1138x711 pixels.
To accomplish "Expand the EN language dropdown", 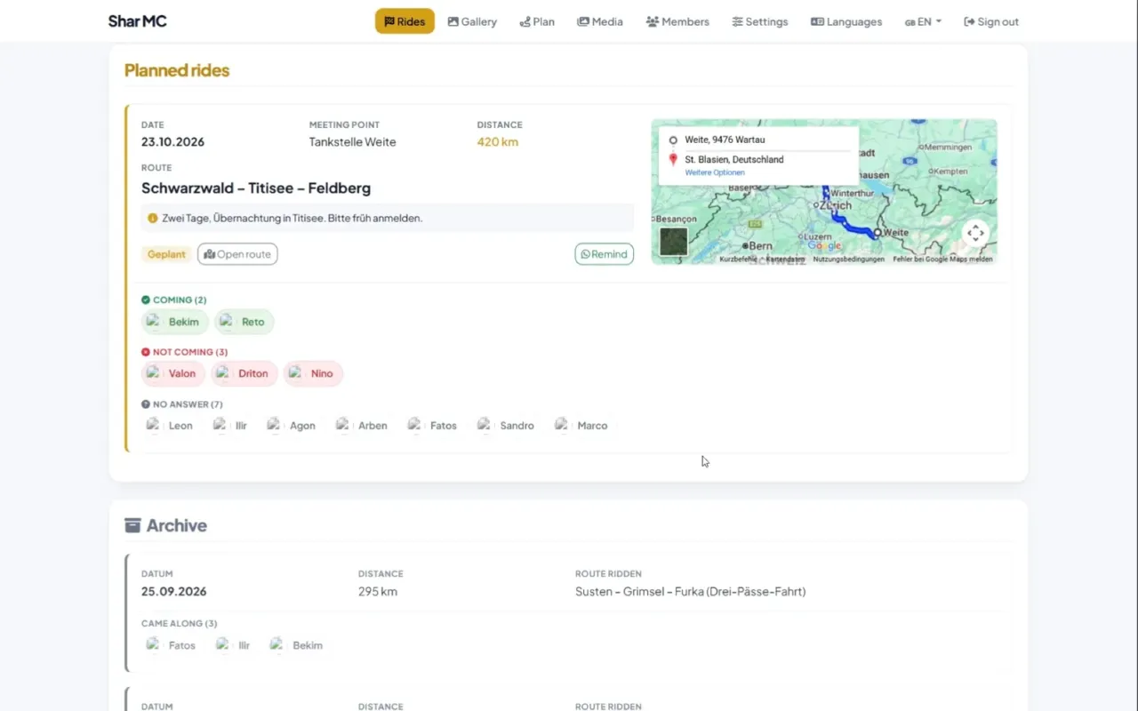I will coord(923,21).
